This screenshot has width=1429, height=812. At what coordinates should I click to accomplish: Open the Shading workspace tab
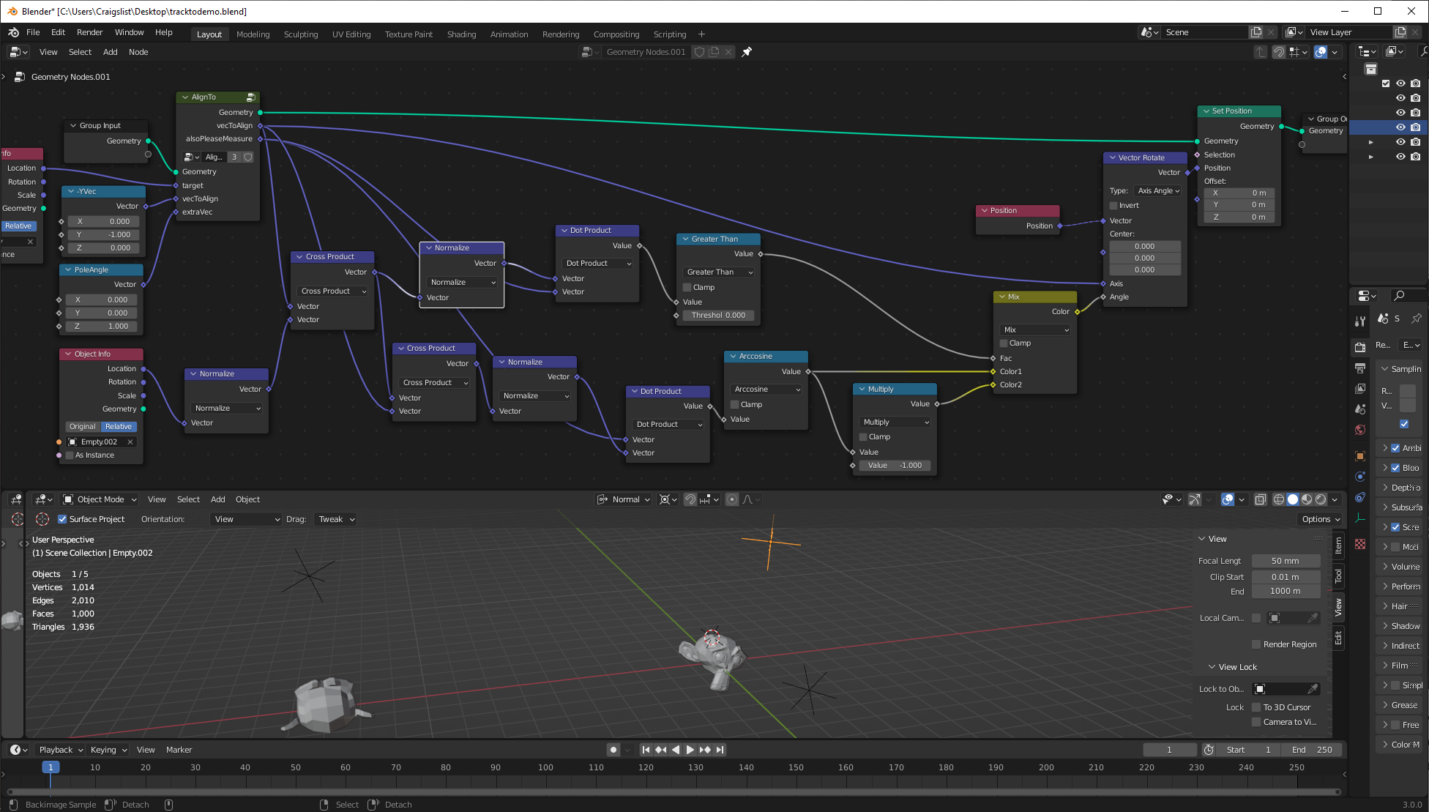(x=461, y=34)
